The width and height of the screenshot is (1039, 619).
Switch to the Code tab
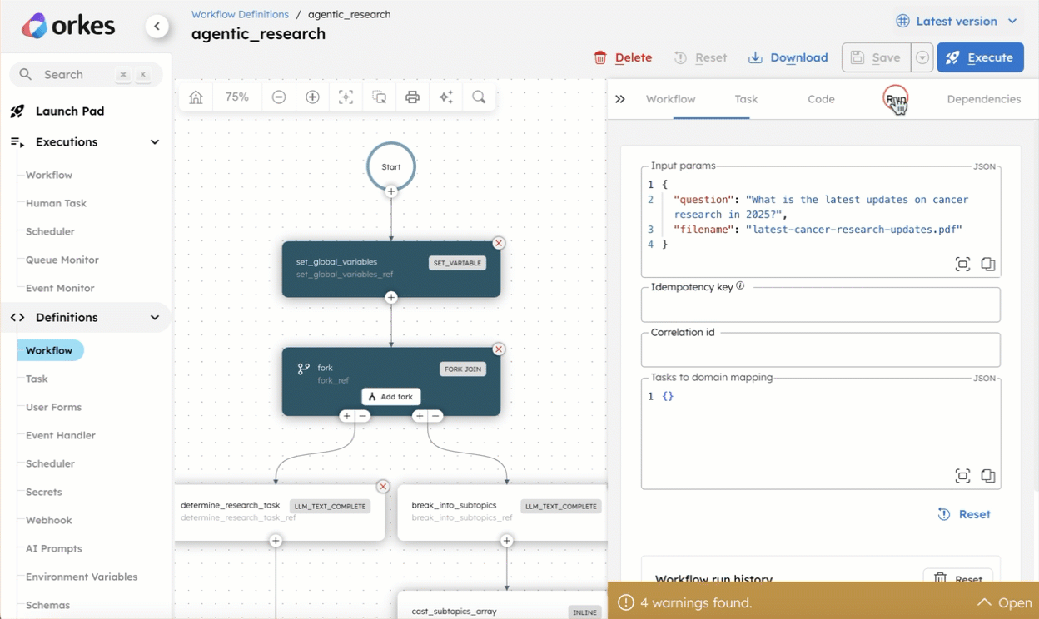coord(821,99)
